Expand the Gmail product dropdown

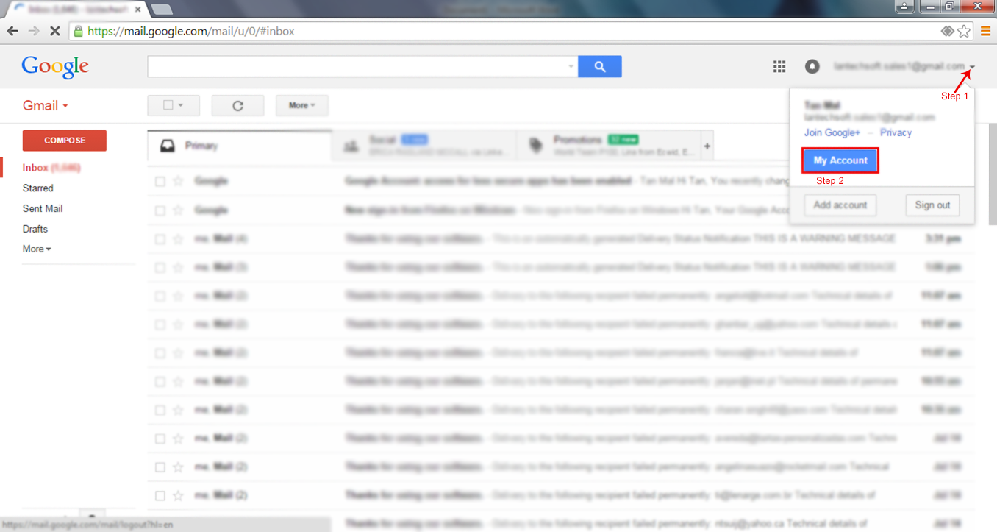(46, 106)
